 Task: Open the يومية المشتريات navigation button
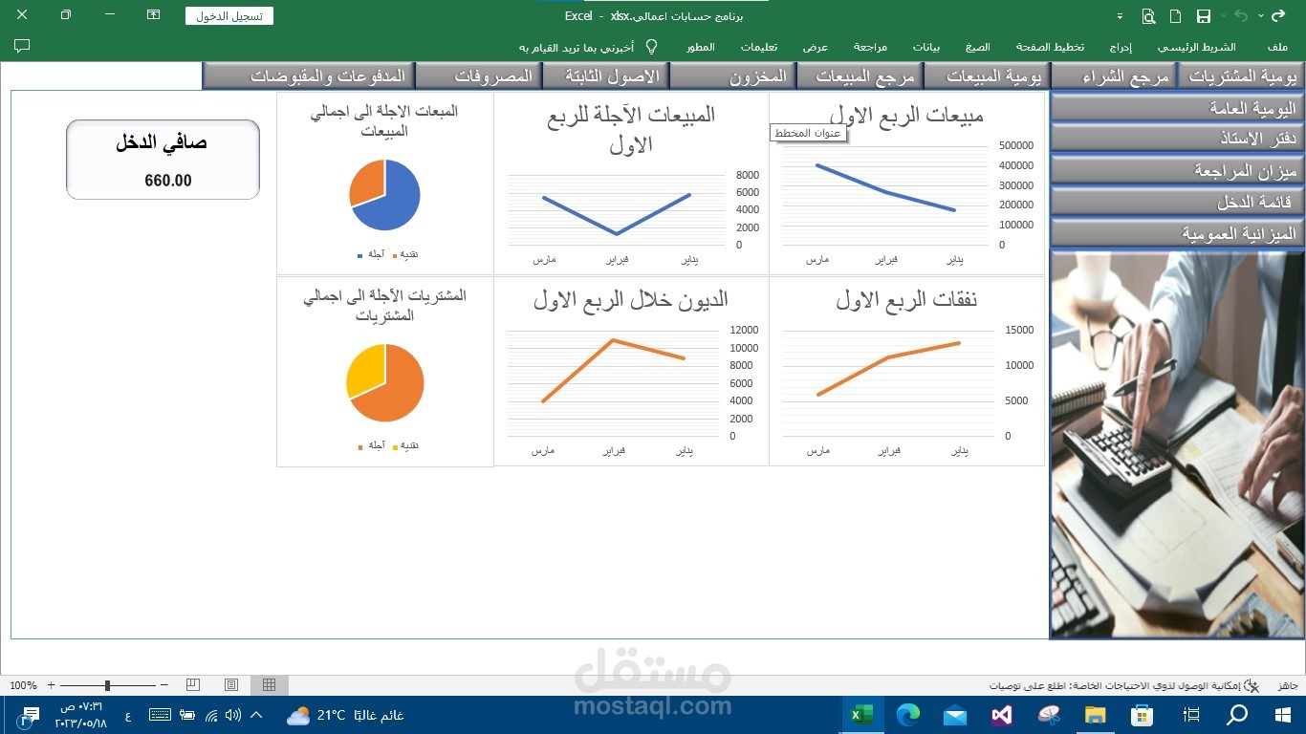(x=1240, y=76)
